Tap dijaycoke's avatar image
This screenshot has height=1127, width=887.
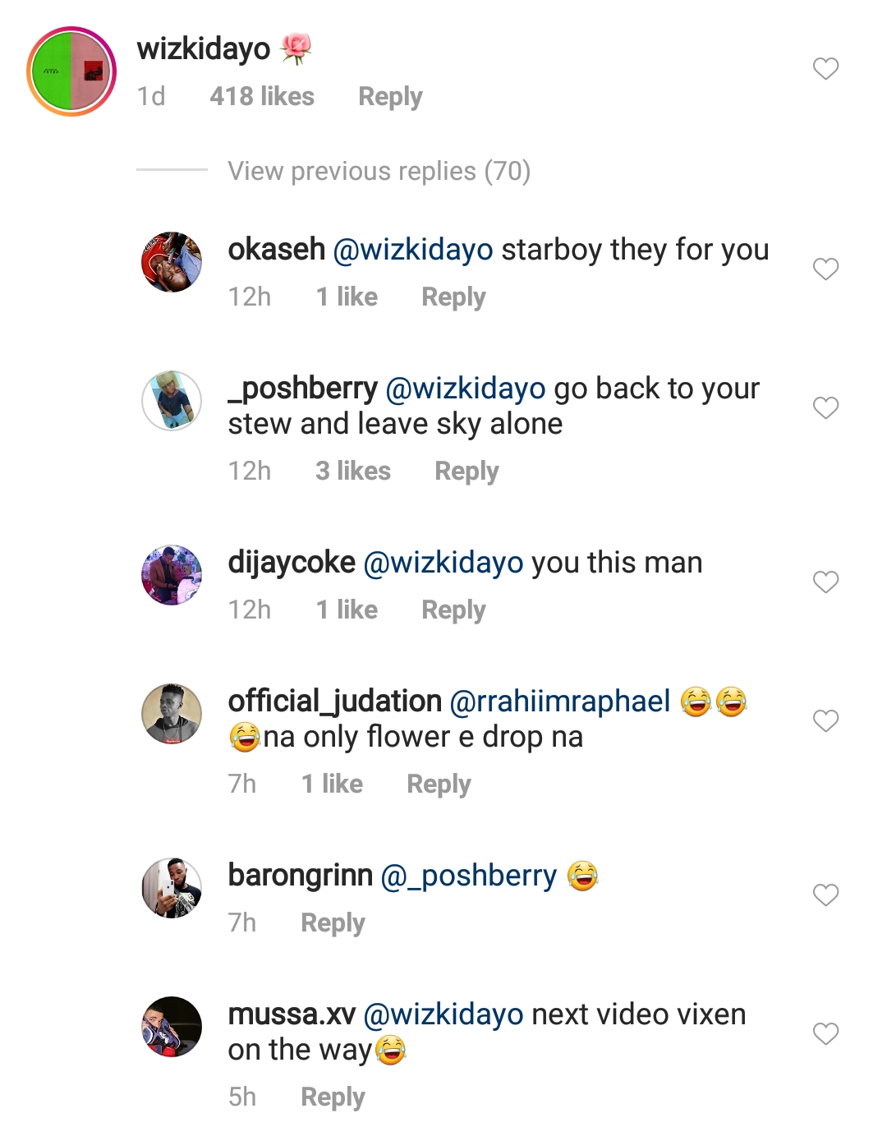click(x=172, y=575)
